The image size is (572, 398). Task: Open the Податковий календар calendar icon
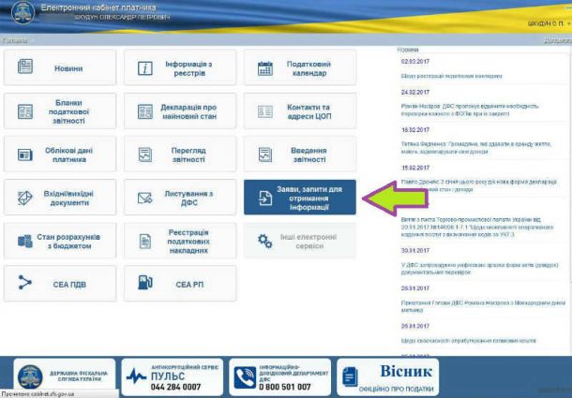coord(265,68)
